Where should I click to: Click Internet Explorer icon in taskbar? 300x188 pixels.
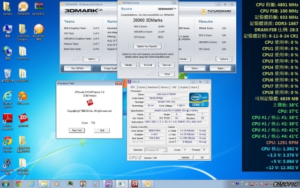tap(31, 184)
